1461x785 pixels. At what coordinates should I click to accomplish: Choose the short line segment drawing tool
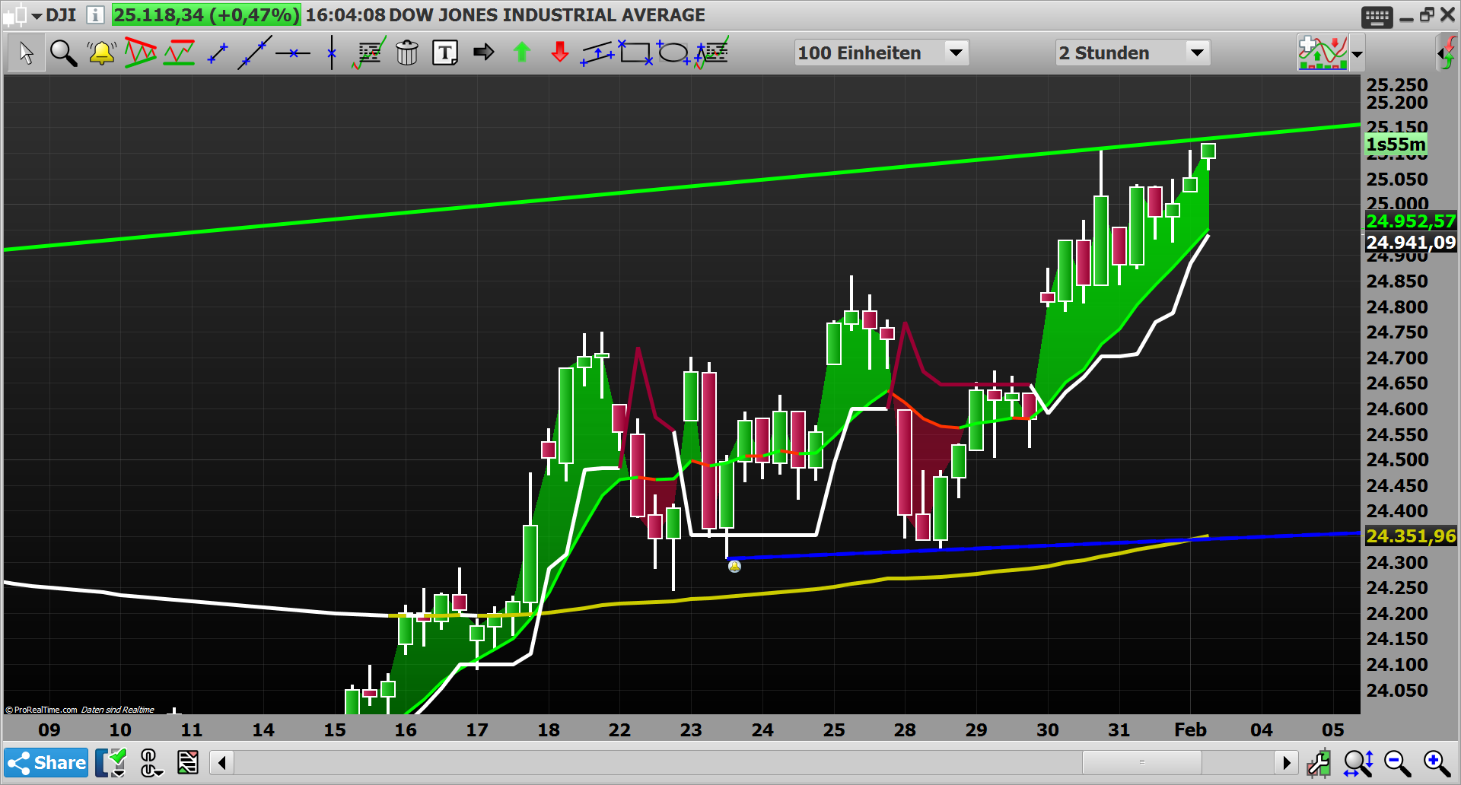218,53
